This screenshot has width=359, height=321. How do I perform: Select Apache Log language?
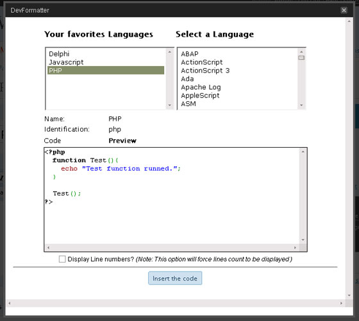pos(237,87)
